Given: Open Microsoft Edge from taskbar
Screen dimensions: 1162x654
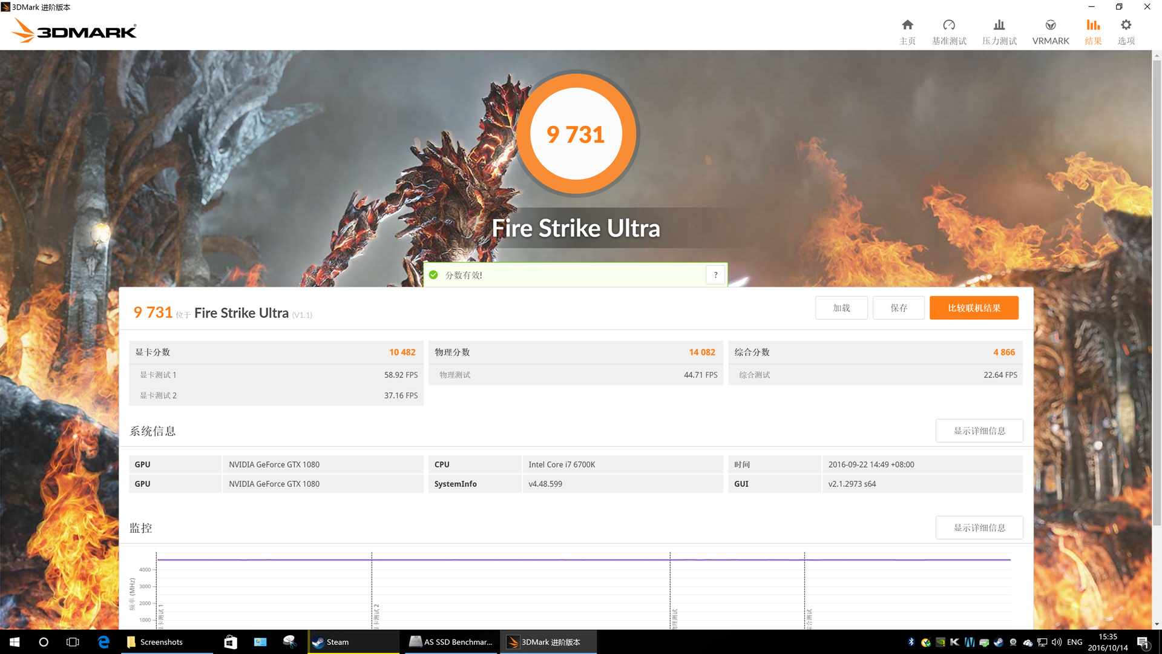Looking at the screenshot, I should pos(103,642).
